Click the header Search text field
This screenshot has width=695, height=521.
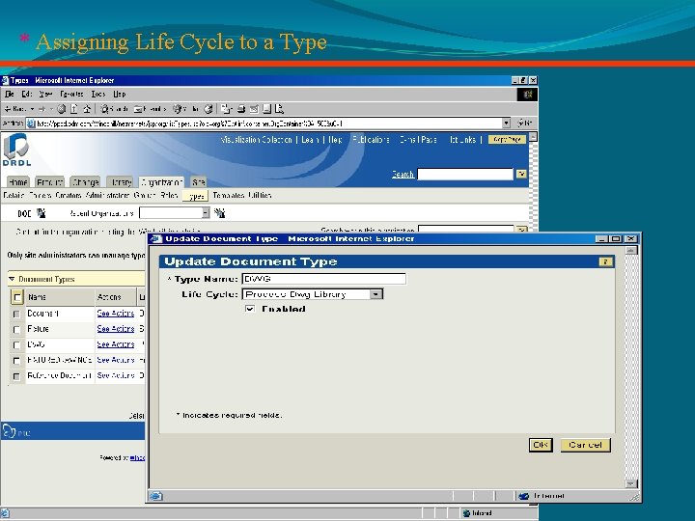[x=465, y=174]
